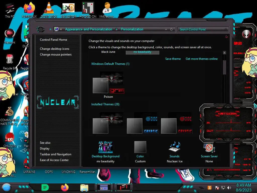
Task: Open Change mouse pointers link
Action: click(x=56, y=55)
